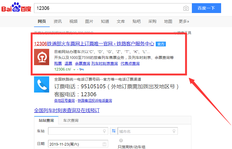Click the text 客服电话：12306
Screen dimensions: 232x149
coord(75,94)
